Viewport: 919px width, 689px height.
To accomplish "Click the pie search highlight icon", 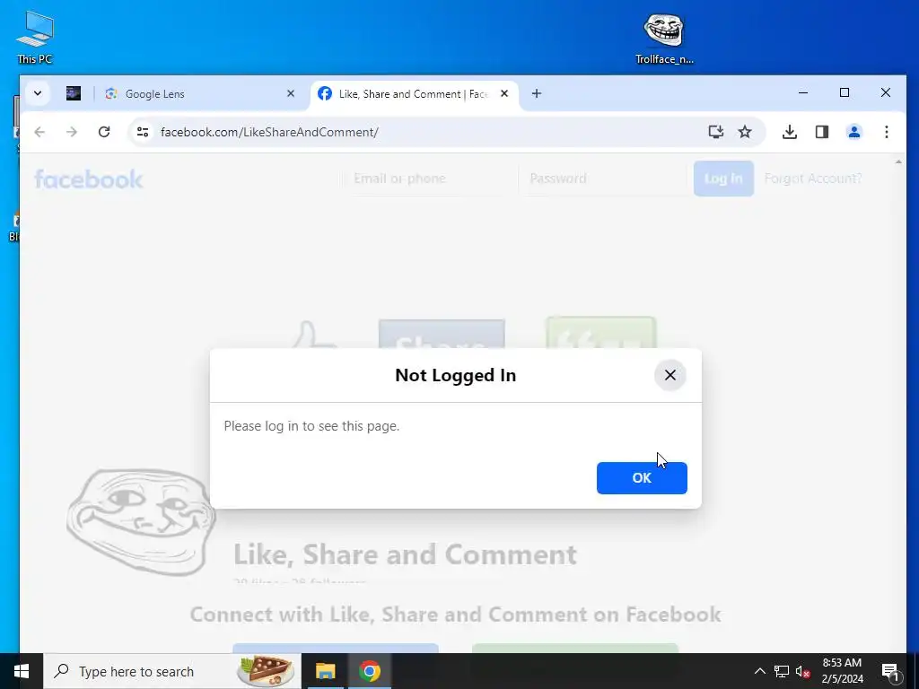I will pyautogui.click(x=266, y=671).
